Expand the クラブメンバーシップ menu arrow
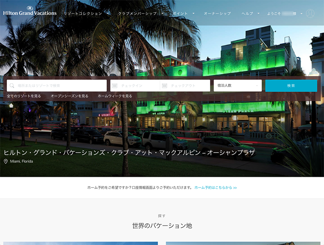 click(162, 13)
